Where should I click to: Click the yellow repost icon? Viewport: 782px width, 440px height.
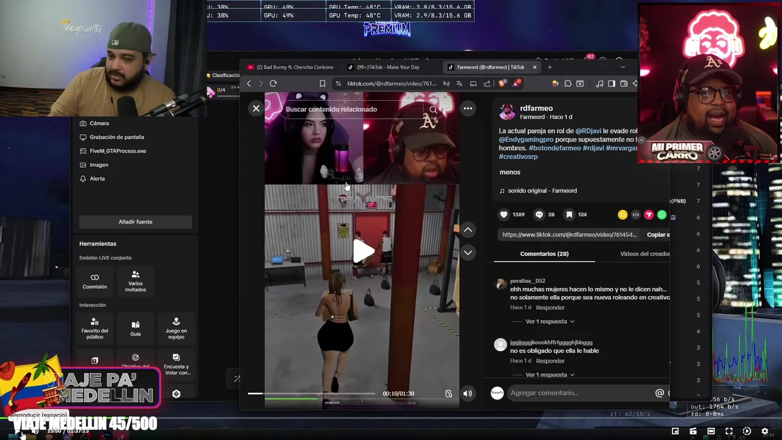pyautogui.click(x=623, y=215)
